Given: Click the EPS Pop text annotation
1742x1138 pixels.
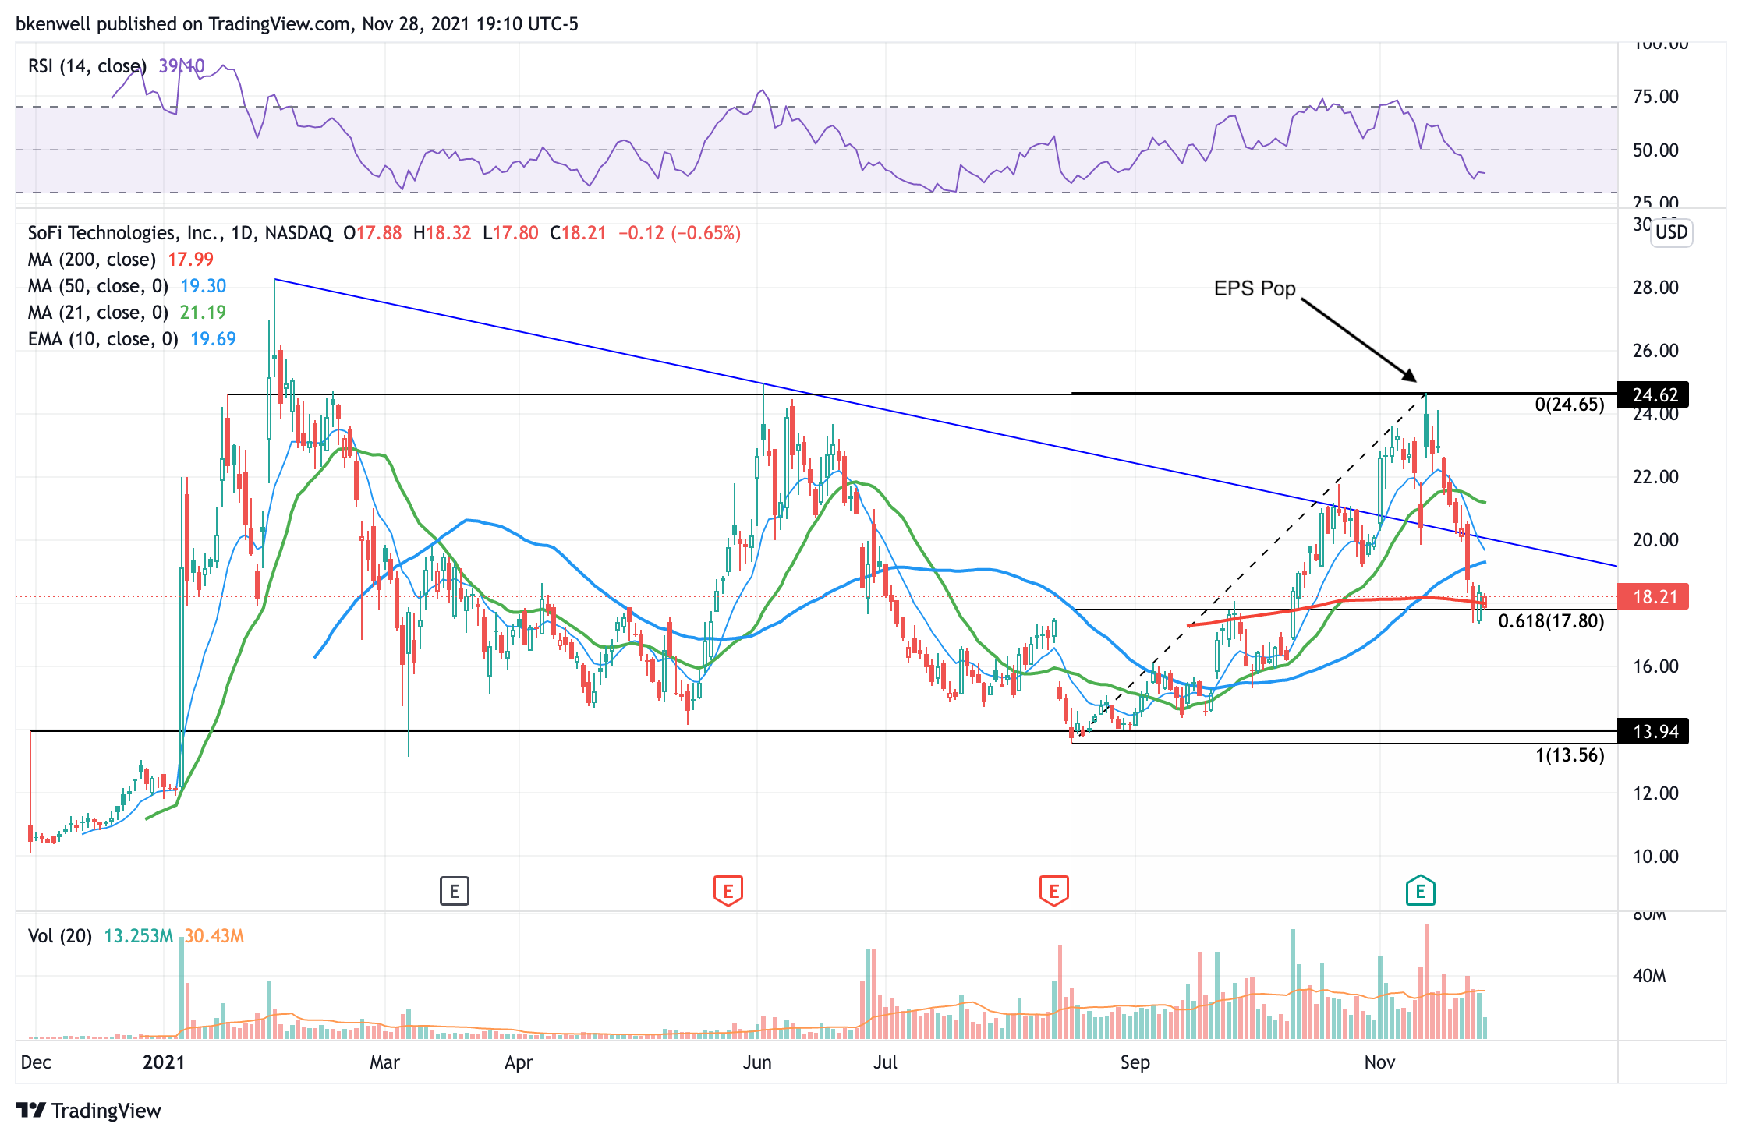Looking at the screenshot, I should pos(1254,288).
